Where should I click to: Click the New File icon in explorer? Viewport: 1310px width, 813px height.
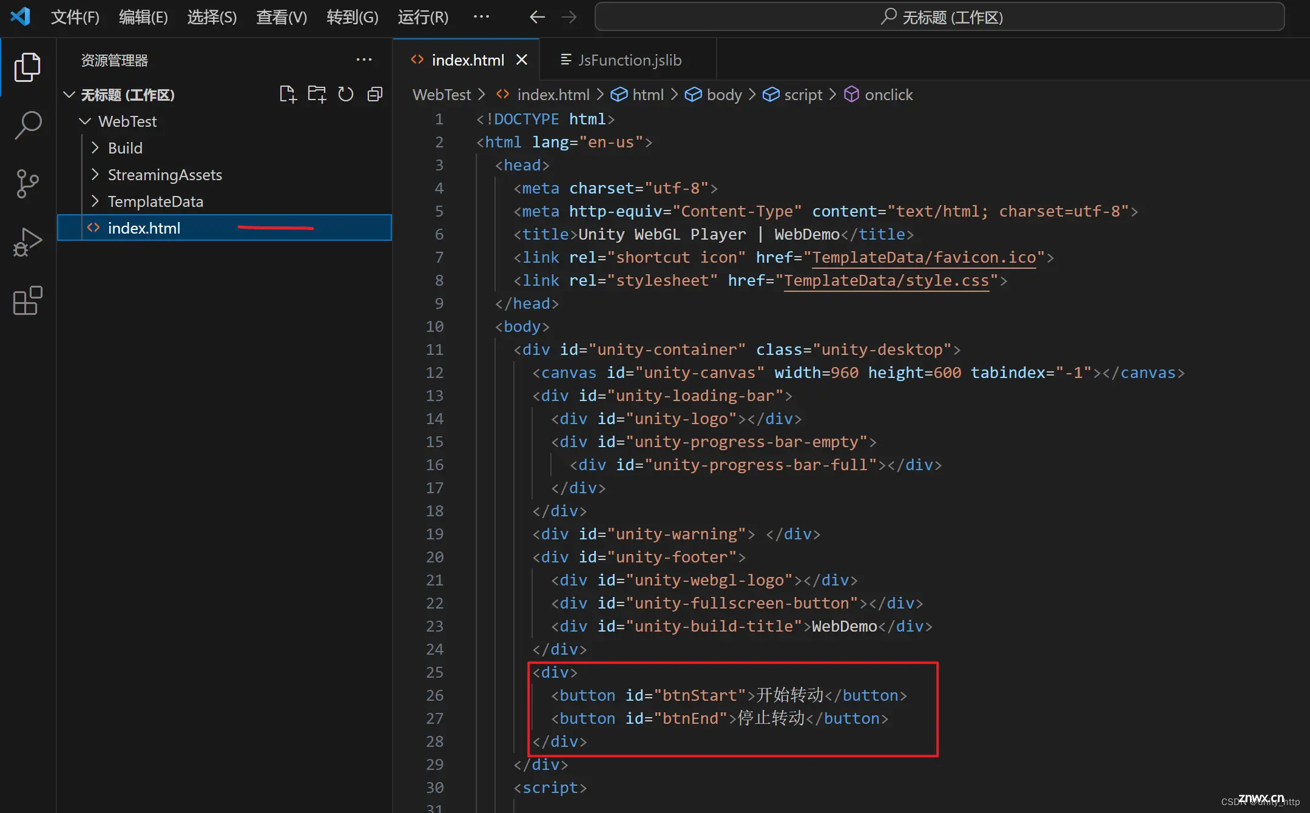click(x=286, y=93)
